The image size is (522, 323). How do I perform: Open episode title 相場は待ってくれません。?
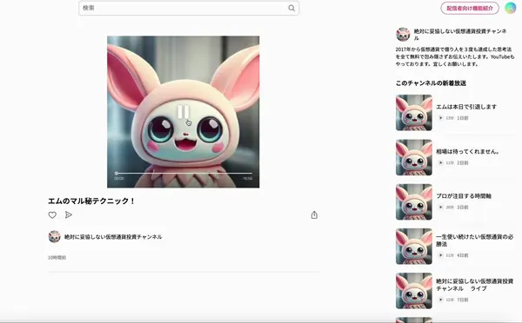[x=468, y=152]
